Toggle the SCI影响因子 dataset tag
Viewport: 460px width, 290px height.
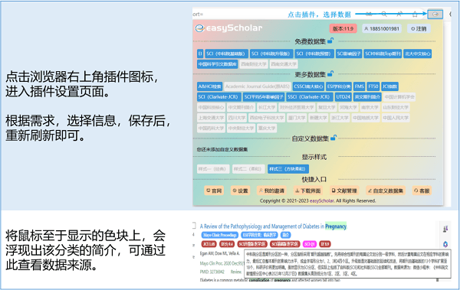coord(349,54)
